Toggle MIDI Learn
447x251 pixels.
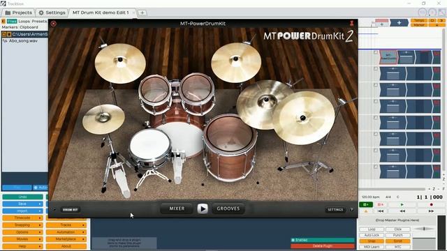coord(372,247)
